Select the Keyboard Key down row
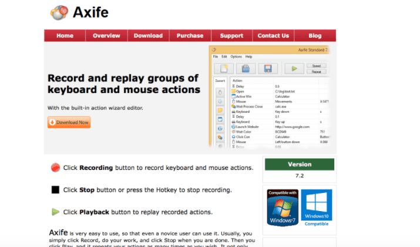The image size is (420, 247). [280, 112]
